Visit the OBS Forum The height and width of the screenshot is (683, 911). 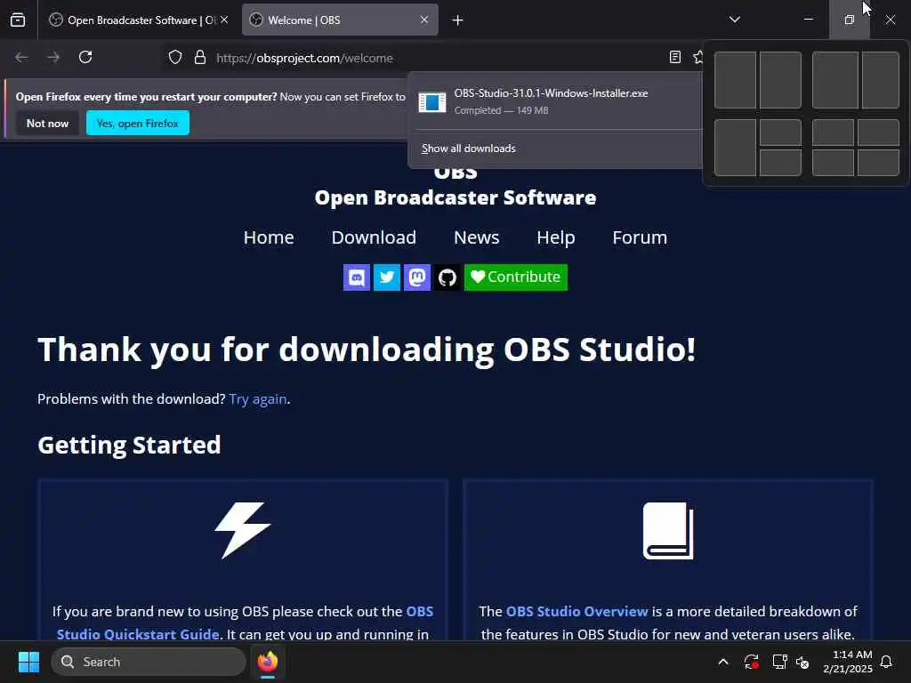click(640, 237)
